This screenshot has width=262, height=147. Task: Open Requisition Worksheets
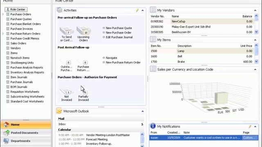point(25,91)
